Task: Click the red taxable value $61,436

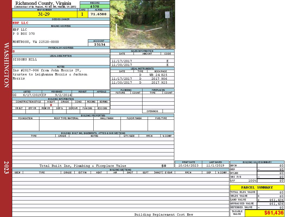Action: pyautogui.click(x=274, y=213)
